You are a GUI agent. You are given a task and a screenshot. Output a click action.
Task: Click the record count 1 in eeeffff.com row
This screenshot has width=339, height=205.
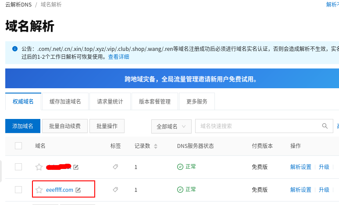coord(136,190)
